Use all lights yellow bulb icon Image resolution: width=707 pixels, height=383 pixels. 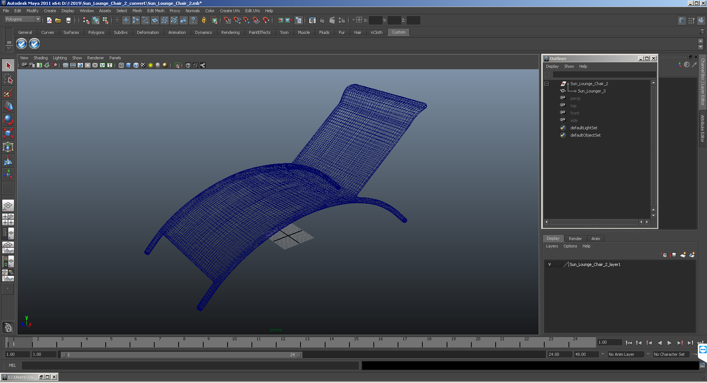(x=151, y=65)
